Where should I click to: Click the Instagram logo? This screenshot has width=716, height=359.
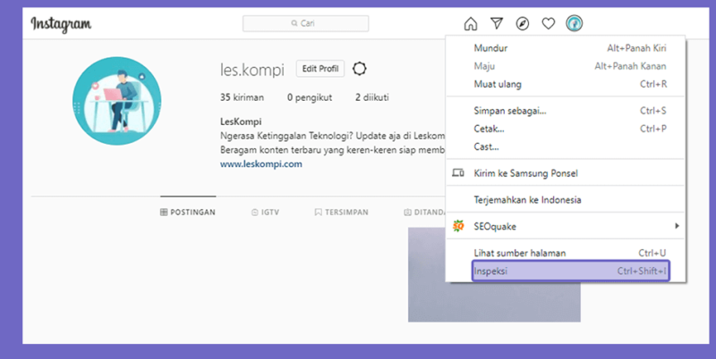[x=61, y=24]
